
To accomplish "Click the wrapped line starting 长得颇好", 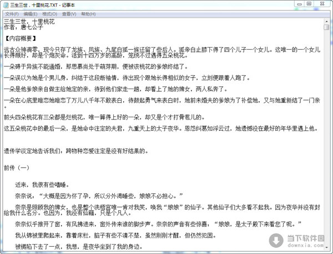I will pos(96,55).
